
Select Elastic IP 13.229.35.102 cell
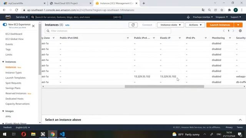(x=168, y=77)
